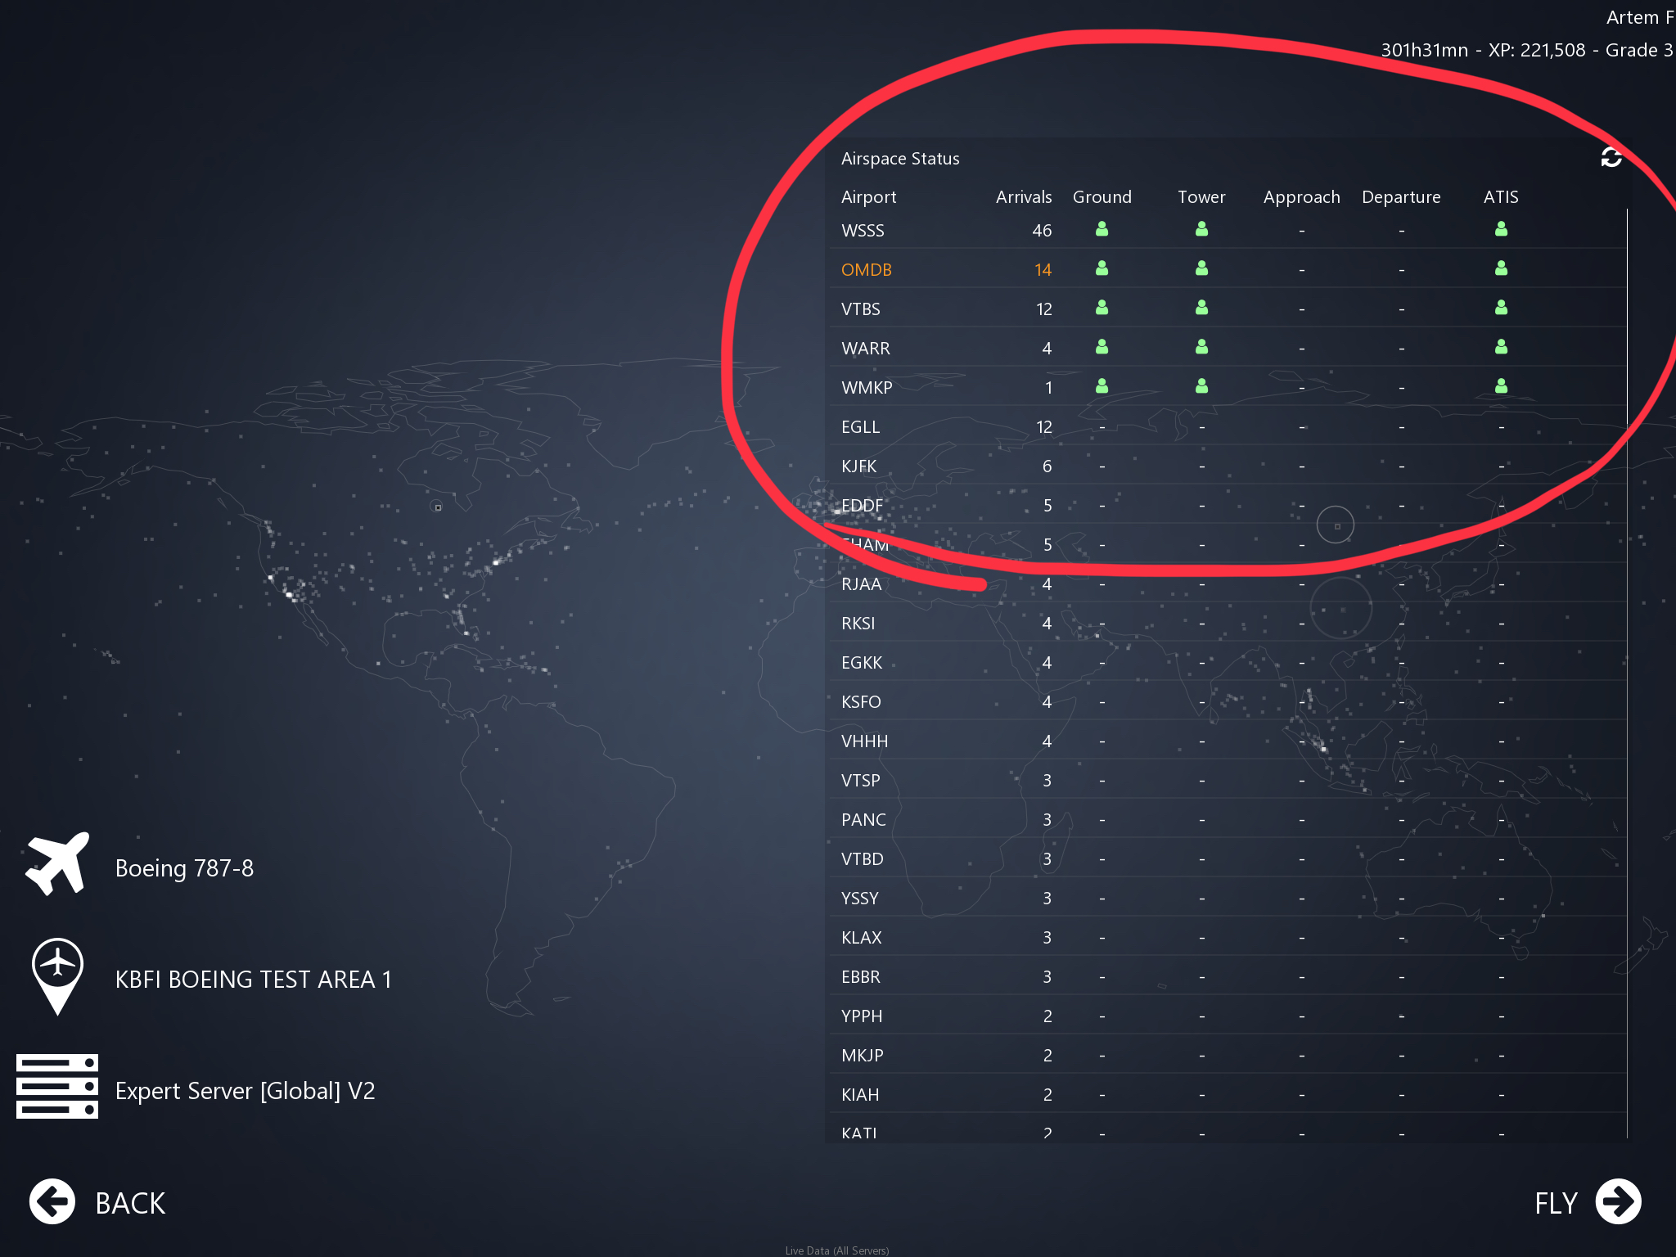Open aircraft selection via Boeing 787-8 label
The width and height of the screenshot is (1676, 1257).
pyautogui.click(x=184, y=867)
